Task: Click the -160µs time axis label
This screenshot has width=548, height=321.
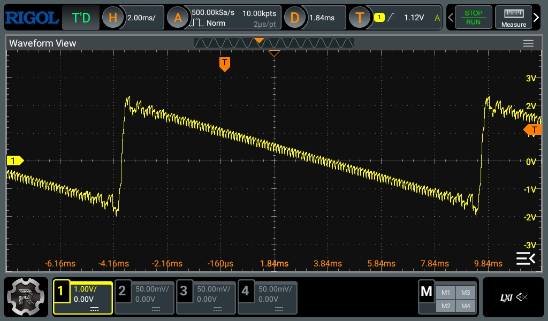Action: (x=220, y=264)
